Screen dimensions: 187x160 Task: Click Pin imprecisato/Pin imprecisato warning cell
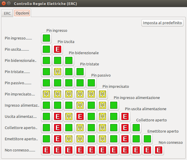click(103, 94)
